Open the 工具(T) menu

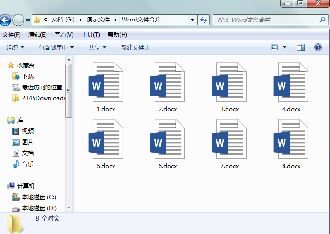tap(91, 35)
